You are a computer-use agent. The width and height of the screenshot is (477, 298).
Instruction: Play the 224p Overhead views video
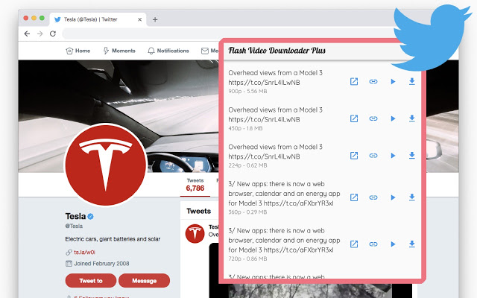click(x=393, y=156)
